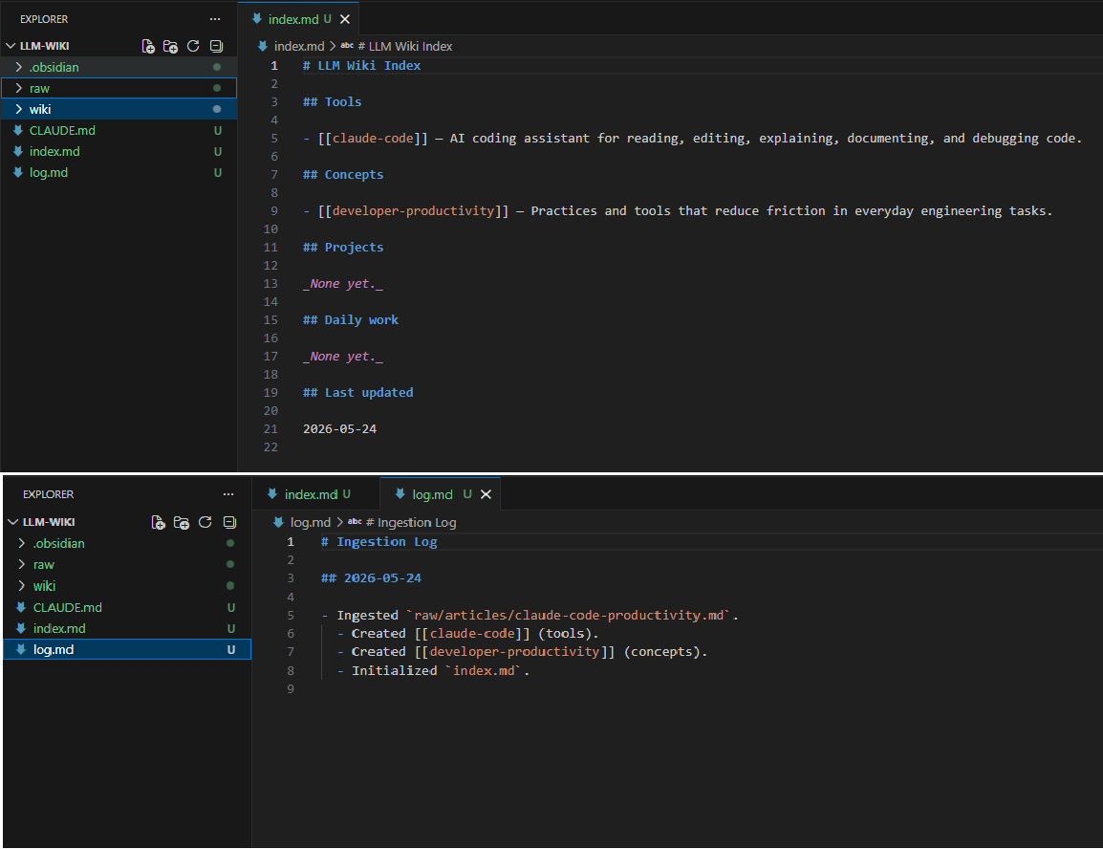Click New Folder icon in top explorer
The height and width of the screenshot is (849, 1103).
pyautogui.click(x=170, y=47)
